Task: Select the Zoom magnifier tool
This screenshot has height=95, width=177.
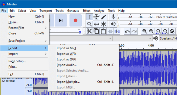Action: (90, 24)
